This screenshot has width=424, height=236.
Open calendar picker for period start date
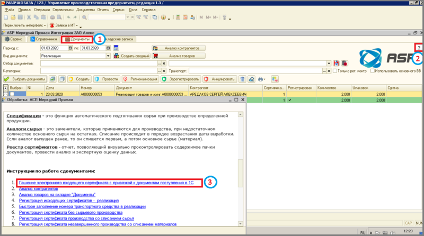click(70, 48)
